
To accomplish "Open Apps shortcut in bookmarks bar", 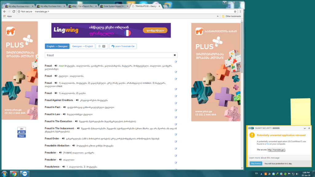I will [x=8, y=16].
